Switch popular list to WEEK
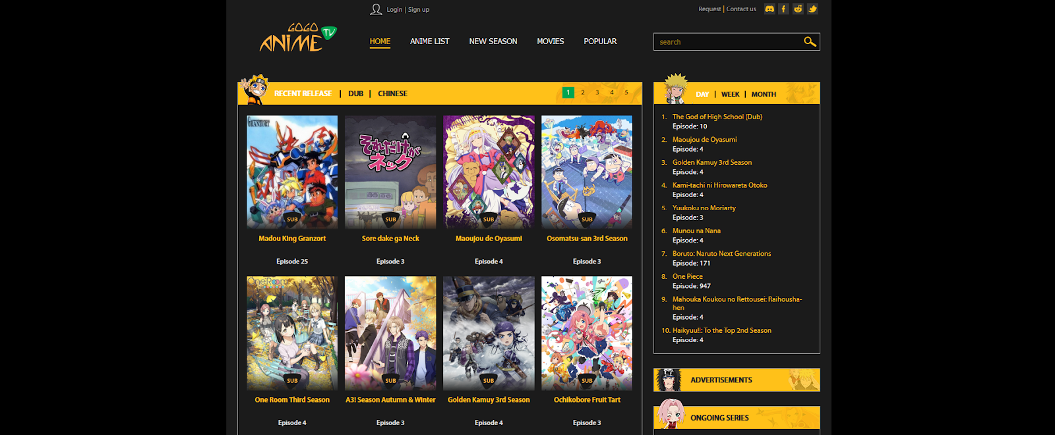The height and width of the screenshot is (435, 1055). 730,94
